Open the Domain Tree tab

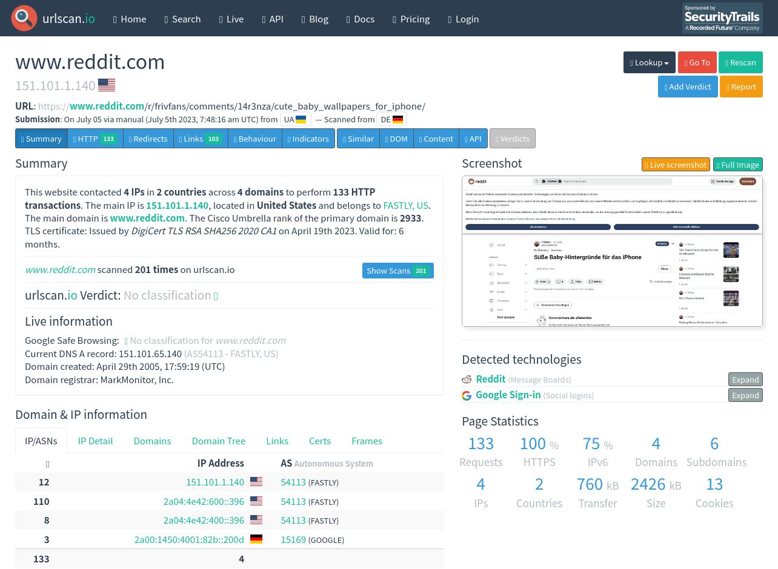(x=219, y=441)
